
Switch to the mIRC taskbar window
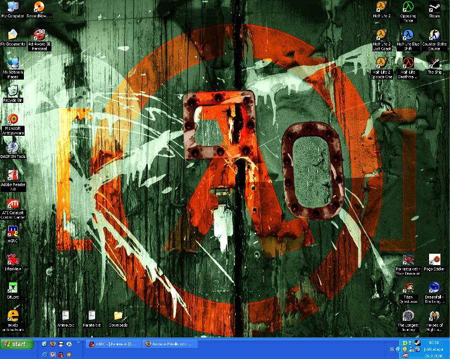tap(114, 344)
